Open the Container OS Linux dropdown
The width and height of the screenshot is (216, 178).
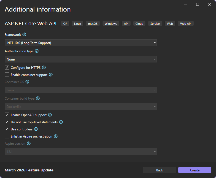(x=81, y=90)
